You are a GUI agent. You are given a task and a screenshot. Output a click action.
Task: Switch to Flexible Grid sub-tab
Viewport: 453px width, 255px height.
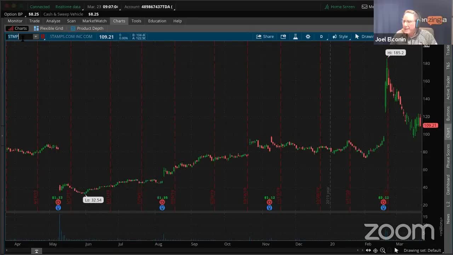point(48,28)
